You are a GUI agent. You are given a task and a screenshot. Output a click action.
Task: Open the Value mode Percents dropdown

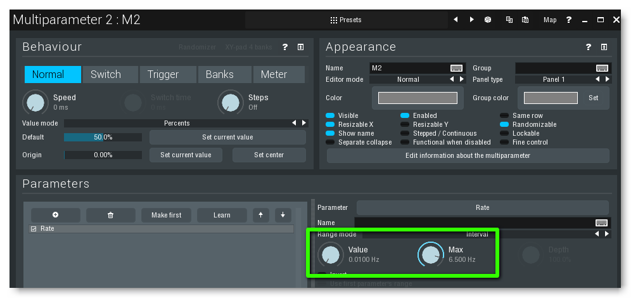tap(177, 123)
